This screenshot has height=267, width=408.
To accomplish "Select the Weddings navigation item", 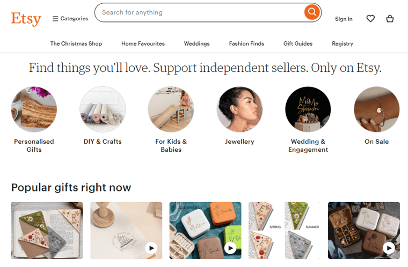I will click(196, 43).
